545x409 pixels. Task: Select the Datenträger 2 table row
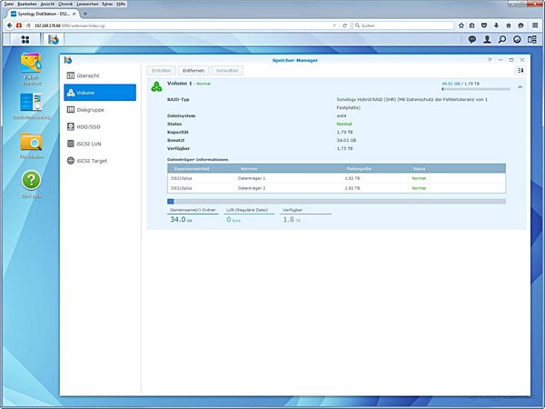[x=336, y=188]
